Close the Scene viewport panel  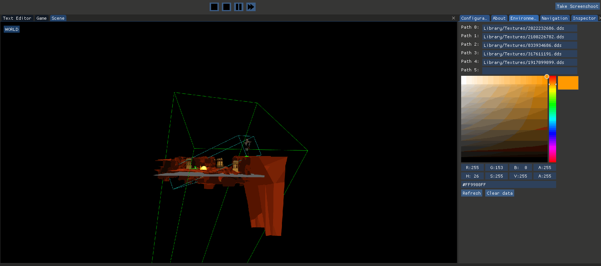pyautogui.click(x=453, y=18)
